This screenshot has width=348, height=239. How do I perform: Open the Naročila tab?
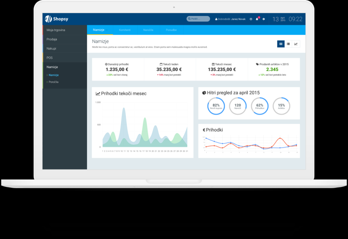click(x=148, y=30)
